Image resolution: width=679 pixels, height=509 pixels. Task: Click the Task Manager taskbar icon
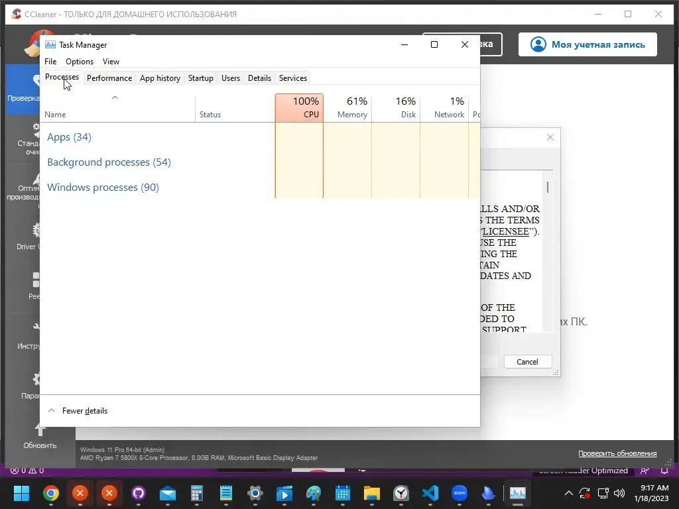click(518, 493)
